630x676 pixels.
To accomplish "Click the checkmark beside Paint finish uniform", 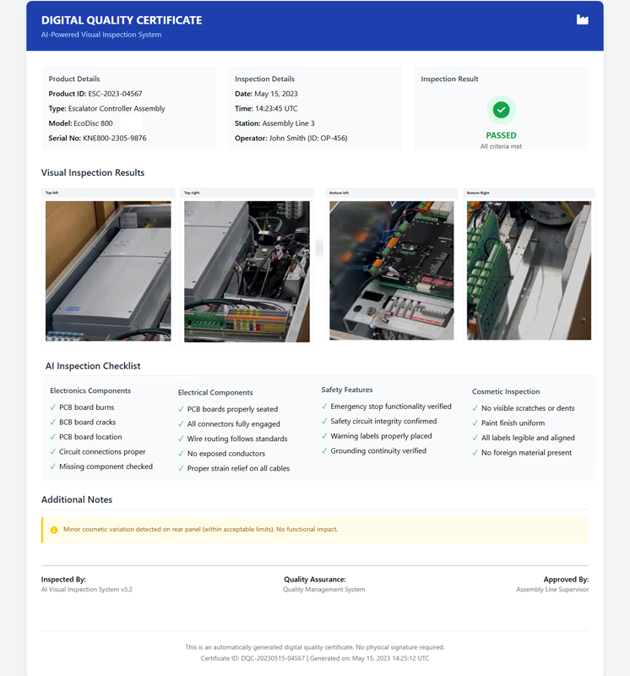I will coord(475,423).
